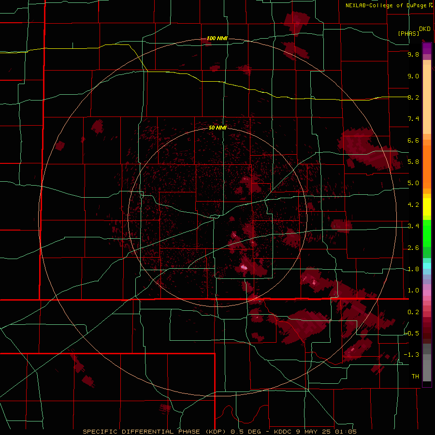Click the 1.0 value on color scale
This screenshot has height=435, width=435.
(x=413, y=290)
